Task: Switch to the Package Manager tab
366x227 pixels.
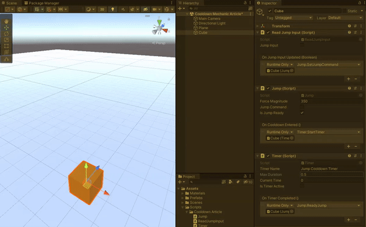Action: (41, 3)
